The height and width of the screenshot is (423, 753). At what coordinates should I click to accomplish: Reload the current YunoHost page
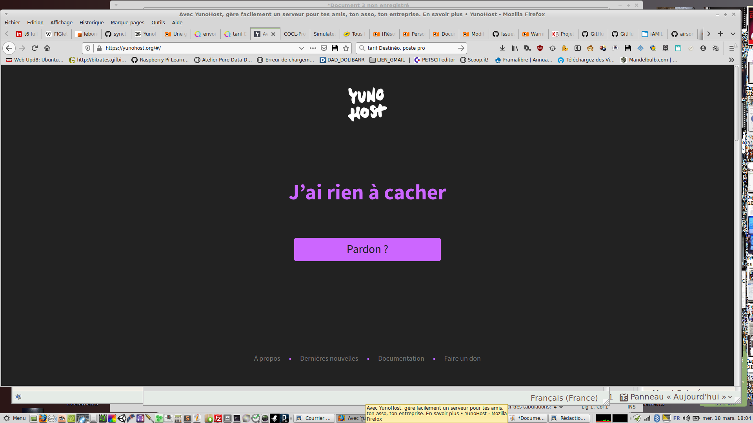[x=35, y=48]
